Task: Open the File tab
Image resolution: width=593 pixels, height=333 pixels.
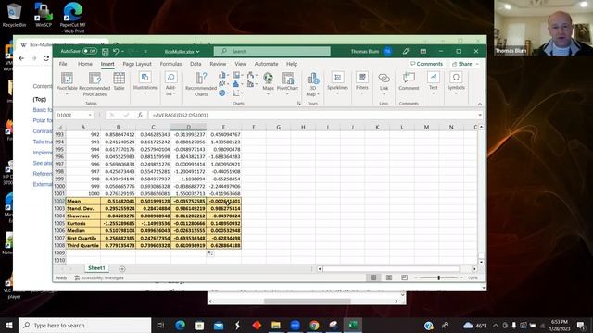Action: tap(63, 64)
